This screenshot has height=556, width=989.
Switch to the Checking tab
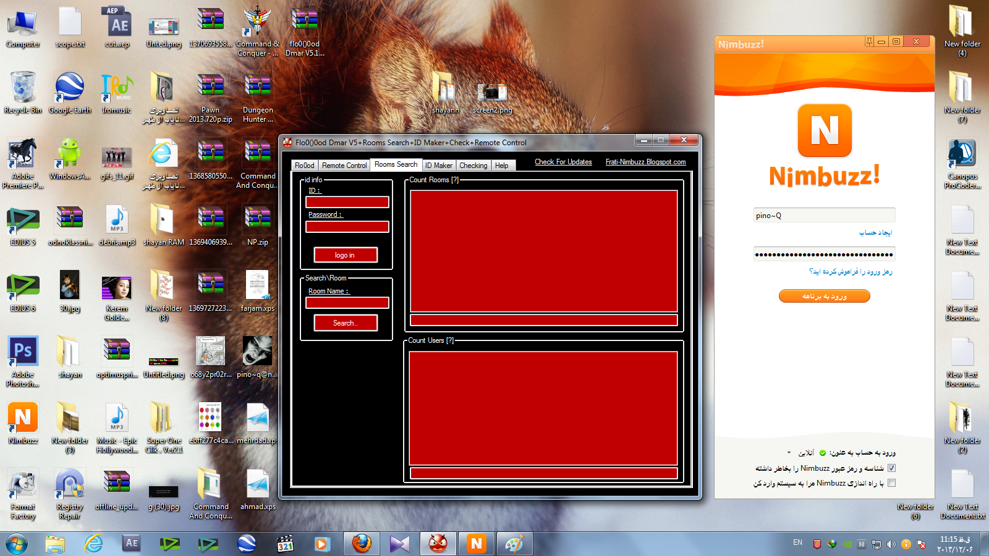click(473, 166)
